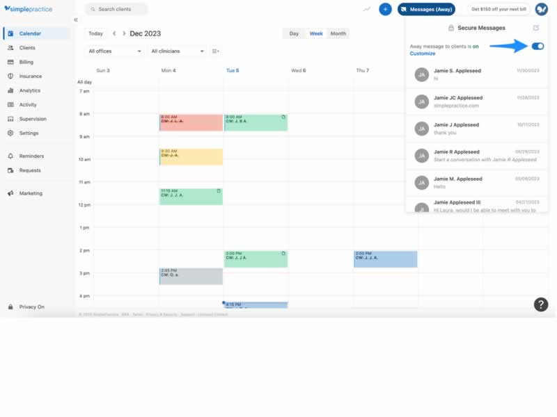The width and height of the screenshot is (557, 417).
Task: Open the red 8:00 AM Monday appointment
Action: coord(191,122)
